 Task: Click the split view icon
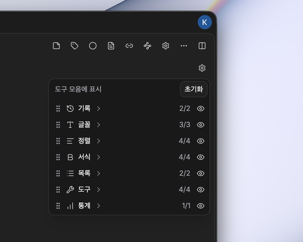[x=202, y=46]
